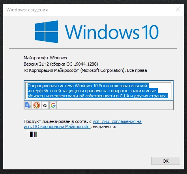187x174 pixels.
Task: Search selection with DuckDuckGo icon
Action: pos(37,105)
